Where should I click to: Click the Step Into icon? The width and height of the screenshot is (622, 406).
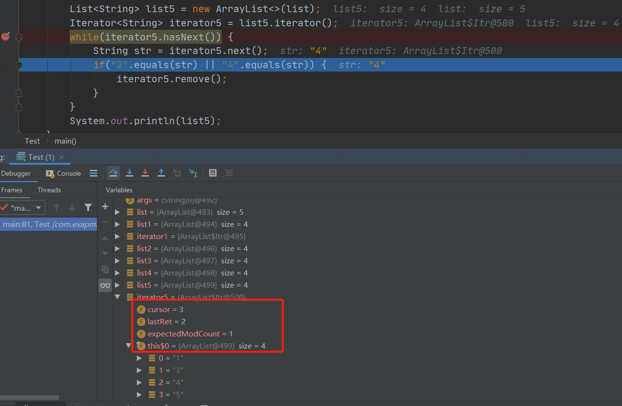(x=130, y=173)
